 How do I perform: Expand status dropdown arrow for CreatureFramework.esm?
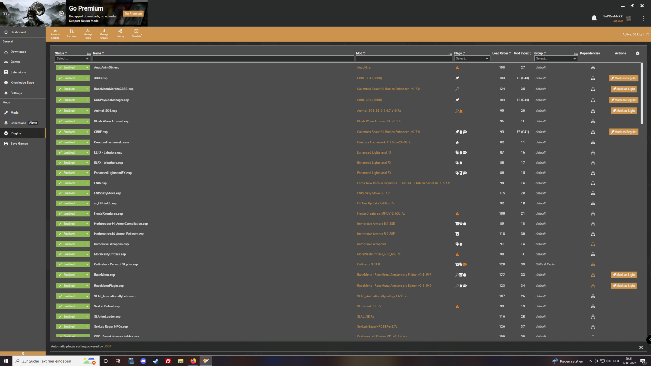pyautogui.click(x=87, y=142)
